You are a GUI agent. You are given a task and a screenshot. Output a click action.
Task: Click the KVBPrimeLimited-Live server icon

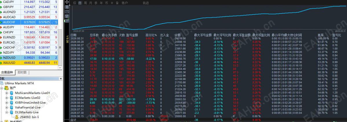pos(12,103)
